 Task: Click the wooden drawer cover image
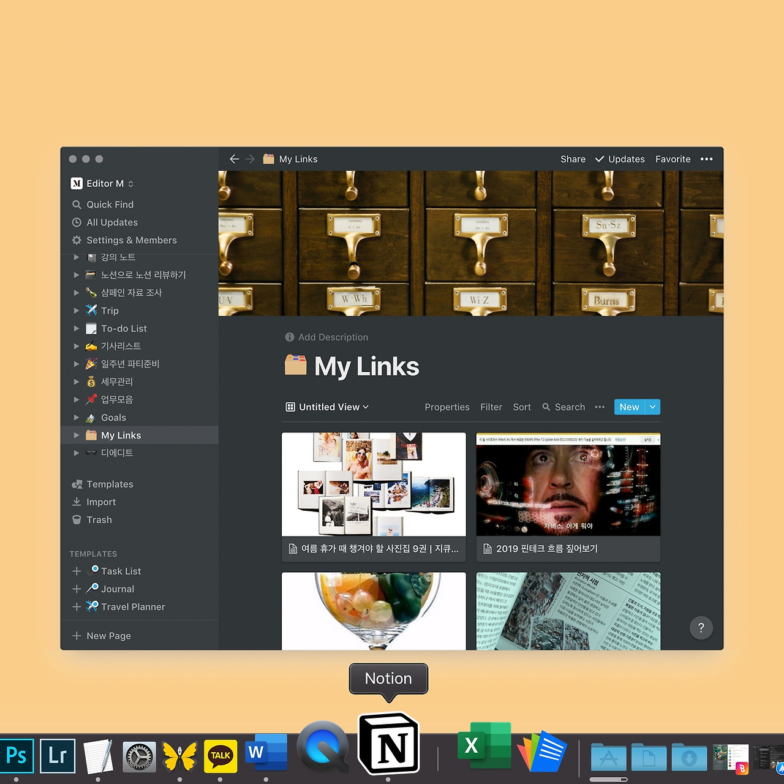click(x=471, y=243)
